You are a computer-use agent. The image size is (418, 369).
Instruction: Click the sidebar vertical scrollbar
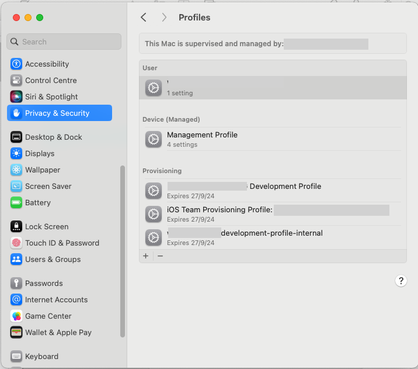[x=123, y=251]
